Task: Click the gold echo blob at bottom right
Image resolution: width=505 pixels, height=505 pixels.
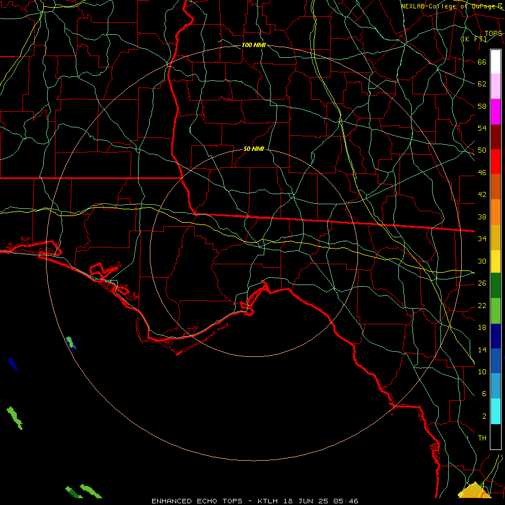Action: pos(474,491)
